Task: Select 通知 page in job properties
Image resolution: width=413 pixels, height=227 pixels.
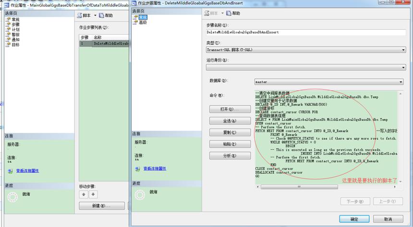Action: (15, 39)
